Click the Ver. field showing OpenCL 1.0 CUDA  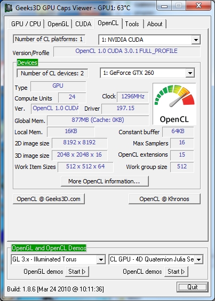coord(55,109)
